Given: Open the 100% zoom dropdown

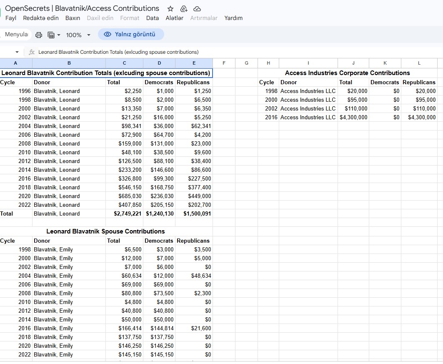Looking at the screenshot, I should (x=78, y=35).
